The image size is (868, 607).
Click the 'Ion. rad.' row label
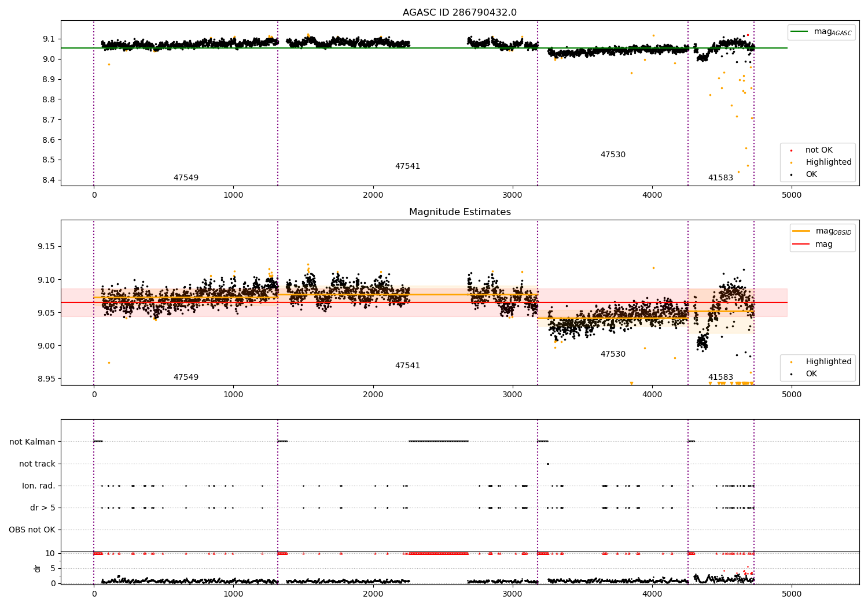39,486
